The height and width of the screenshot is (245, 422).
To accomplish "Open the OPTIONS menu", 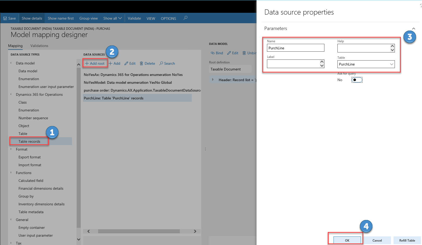I will point(168,18).
